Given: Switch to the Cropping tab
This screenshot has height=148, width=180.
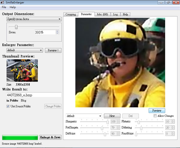Looking at the screenshot, I should pos(71,14).
